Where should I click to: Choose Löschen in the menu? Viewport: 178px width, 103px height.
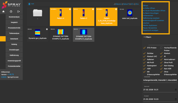pyautogui.click(x=146, y=23)
